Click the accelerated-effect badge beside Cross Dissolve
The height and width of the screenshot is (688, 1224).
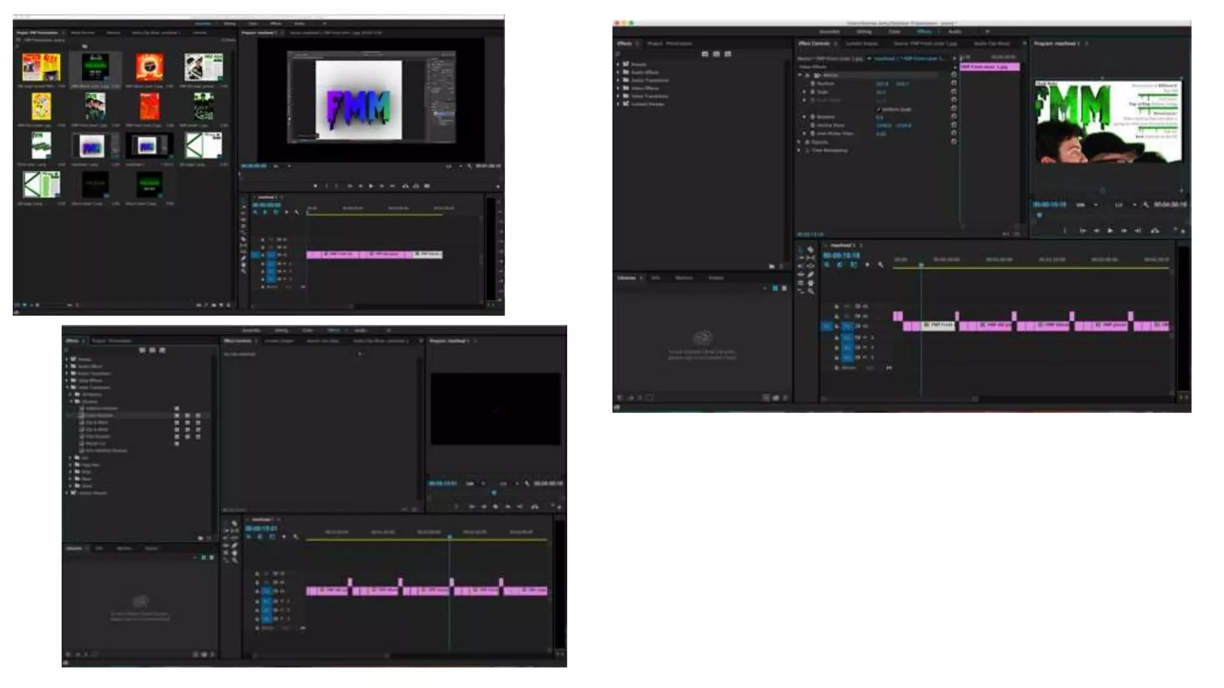pyautogui.click(x=176, y=416)
